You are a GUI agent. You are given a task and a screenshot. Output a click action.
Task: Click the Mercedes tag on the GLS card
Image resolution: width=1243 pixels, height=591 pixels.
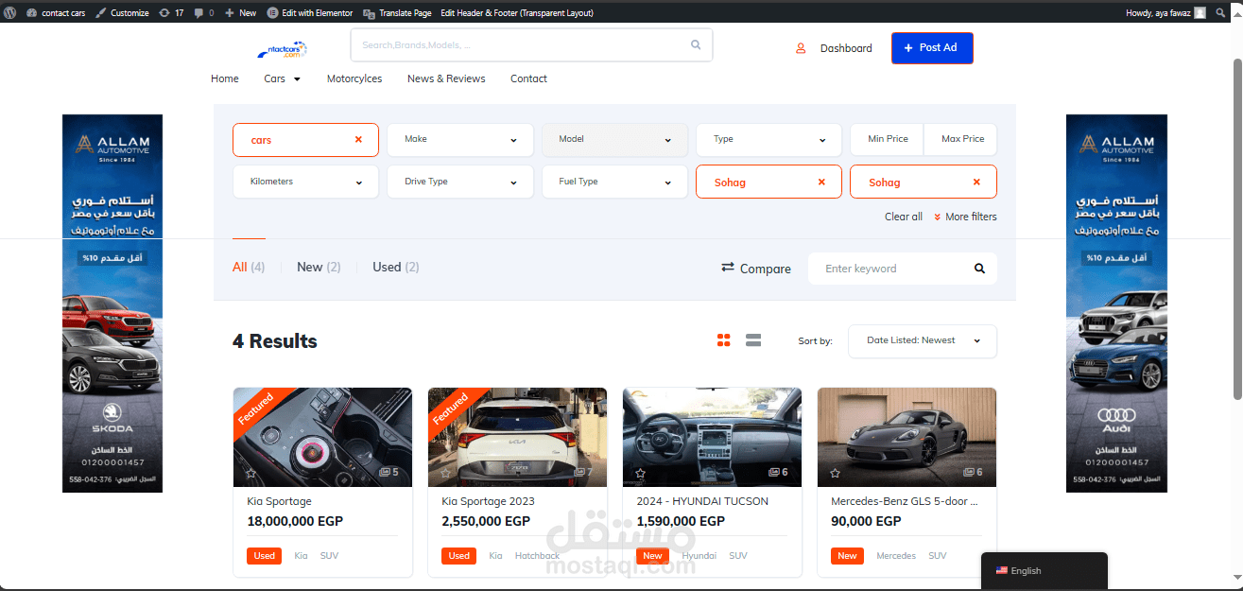click(896, 556)
